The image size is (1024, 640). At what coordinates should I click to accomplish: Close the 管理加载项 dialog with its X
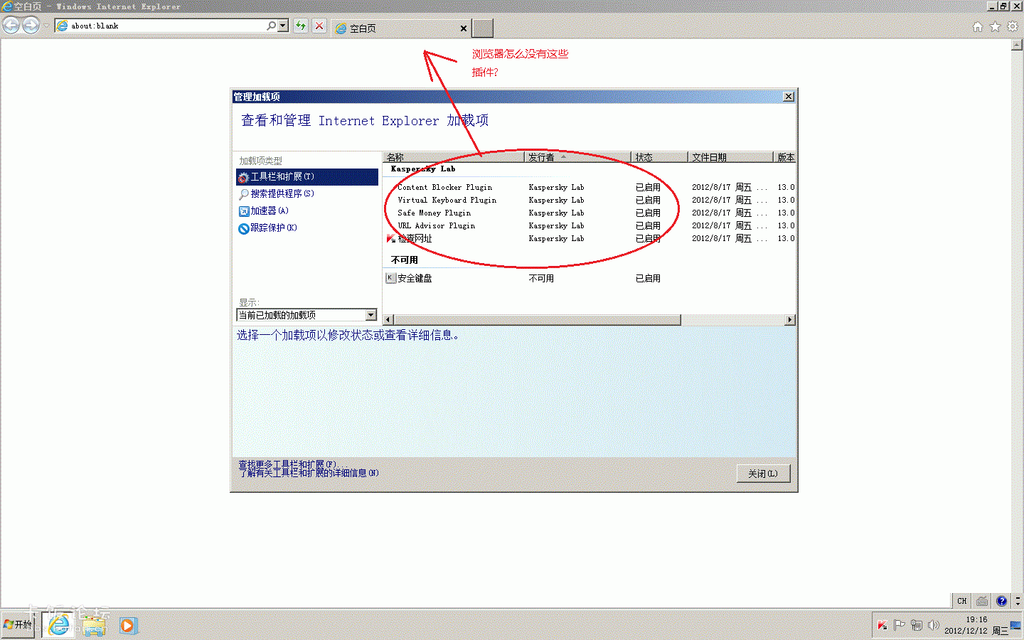click(789, 97)
